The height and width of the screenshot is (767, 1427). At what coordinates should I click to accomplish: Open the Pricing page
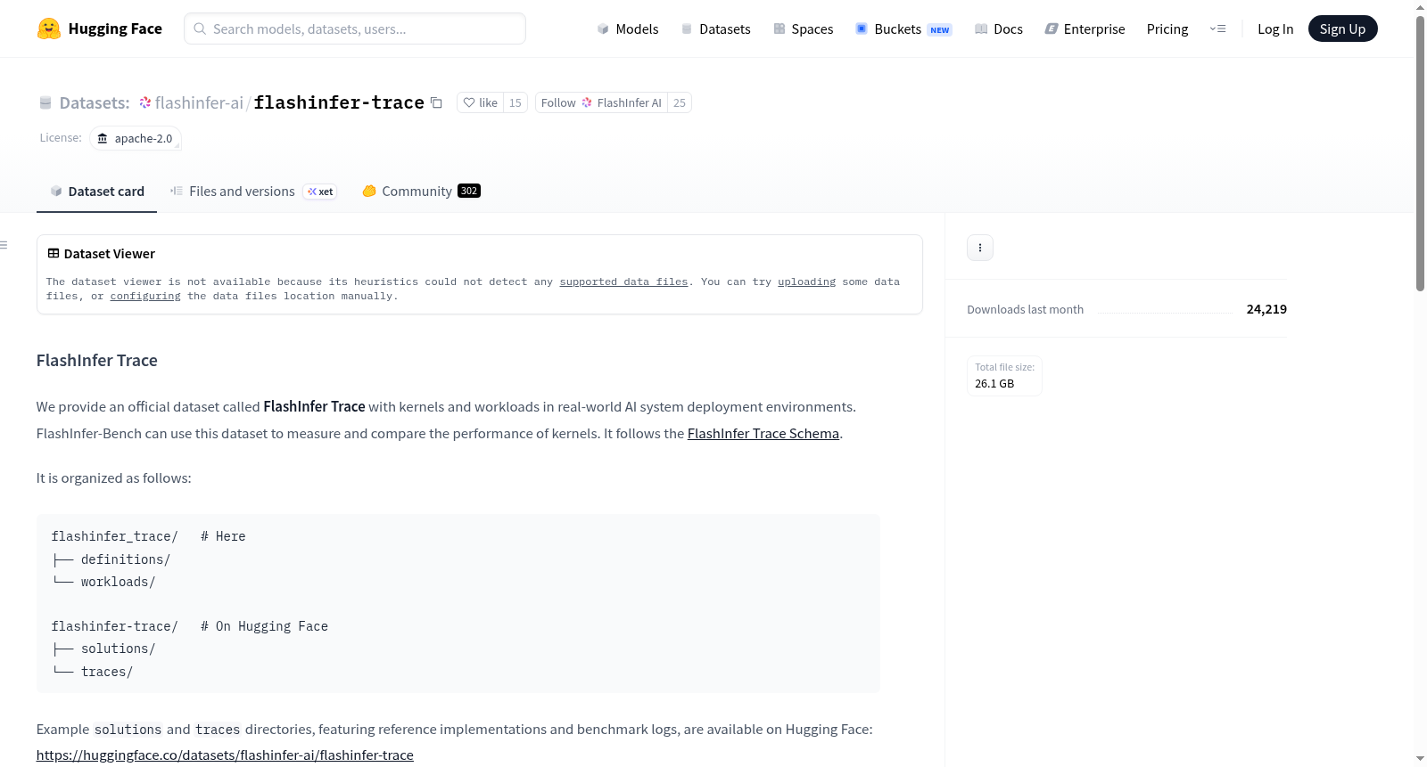pyautogui.click(x=1167, y=29)
